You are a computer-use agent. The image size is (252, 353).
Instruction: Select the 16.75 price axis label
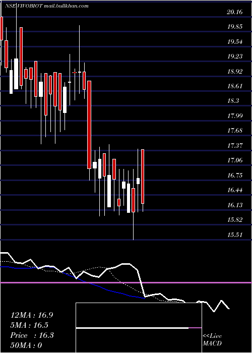(x=235, y=175)
